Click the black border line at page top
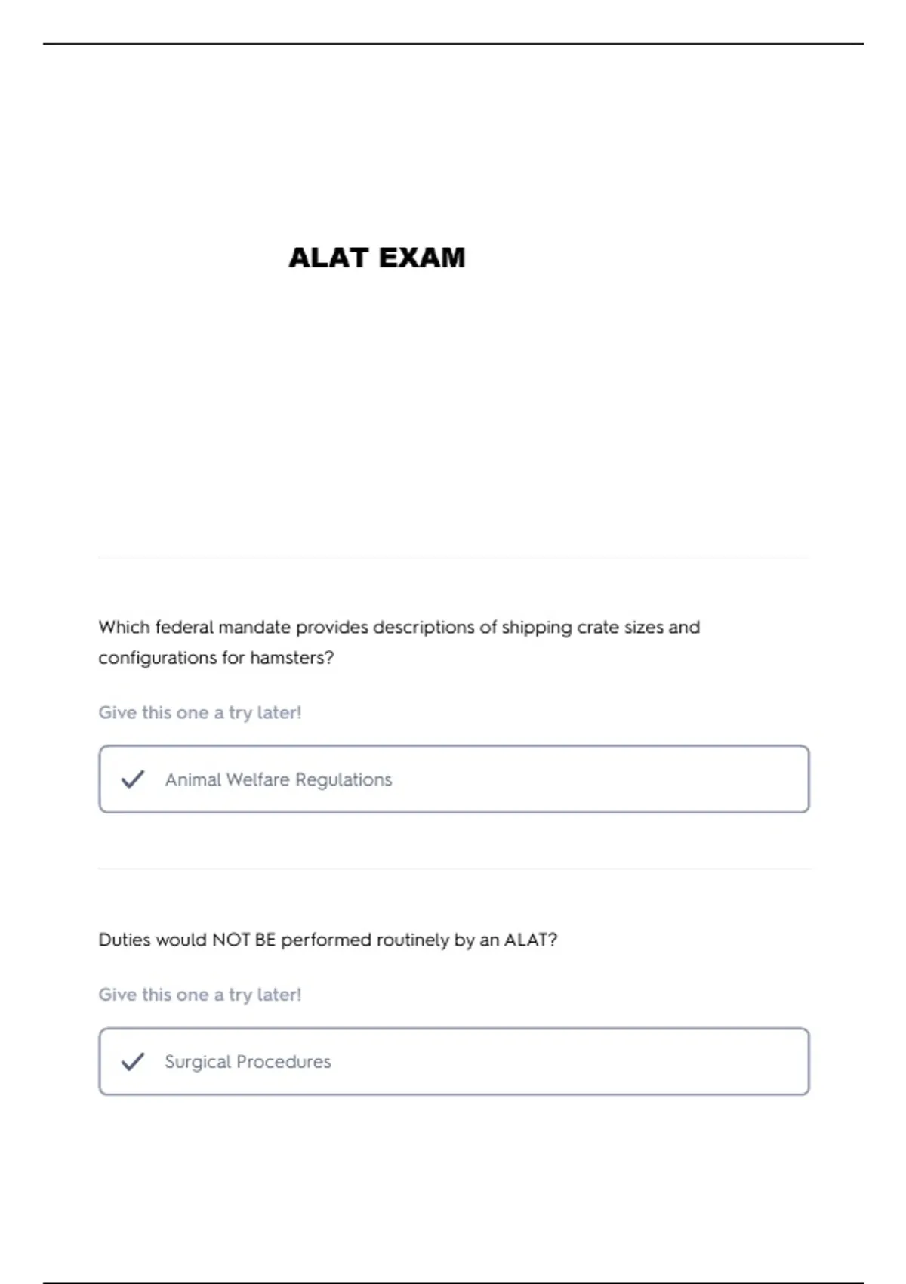 click(x=453, y=44)
